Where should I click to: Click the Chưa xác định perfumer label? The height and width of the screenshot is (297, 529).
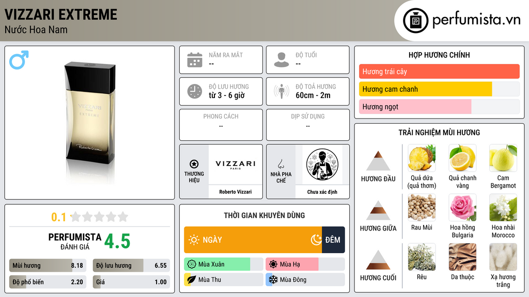click(322, 192)
